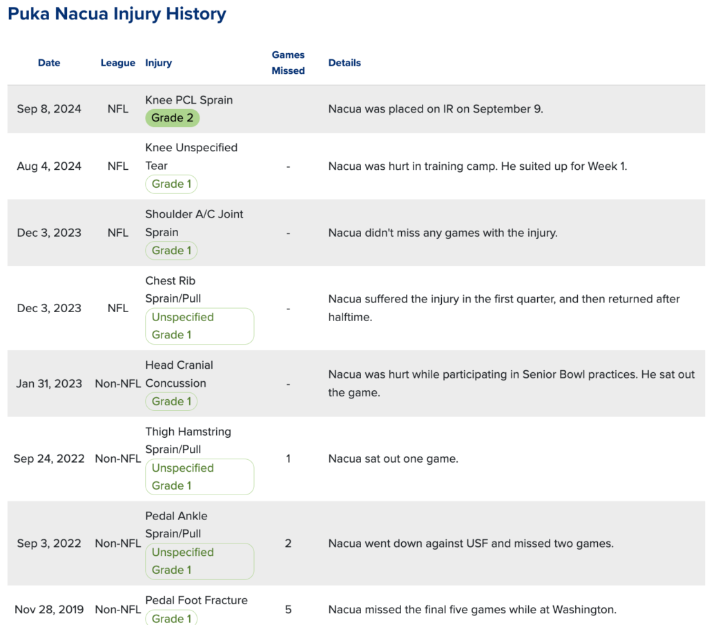
Task: Click Non-NFL league cell in Sep 3, 2022 row
Action: pyautogui.click(x=117, y=544)
